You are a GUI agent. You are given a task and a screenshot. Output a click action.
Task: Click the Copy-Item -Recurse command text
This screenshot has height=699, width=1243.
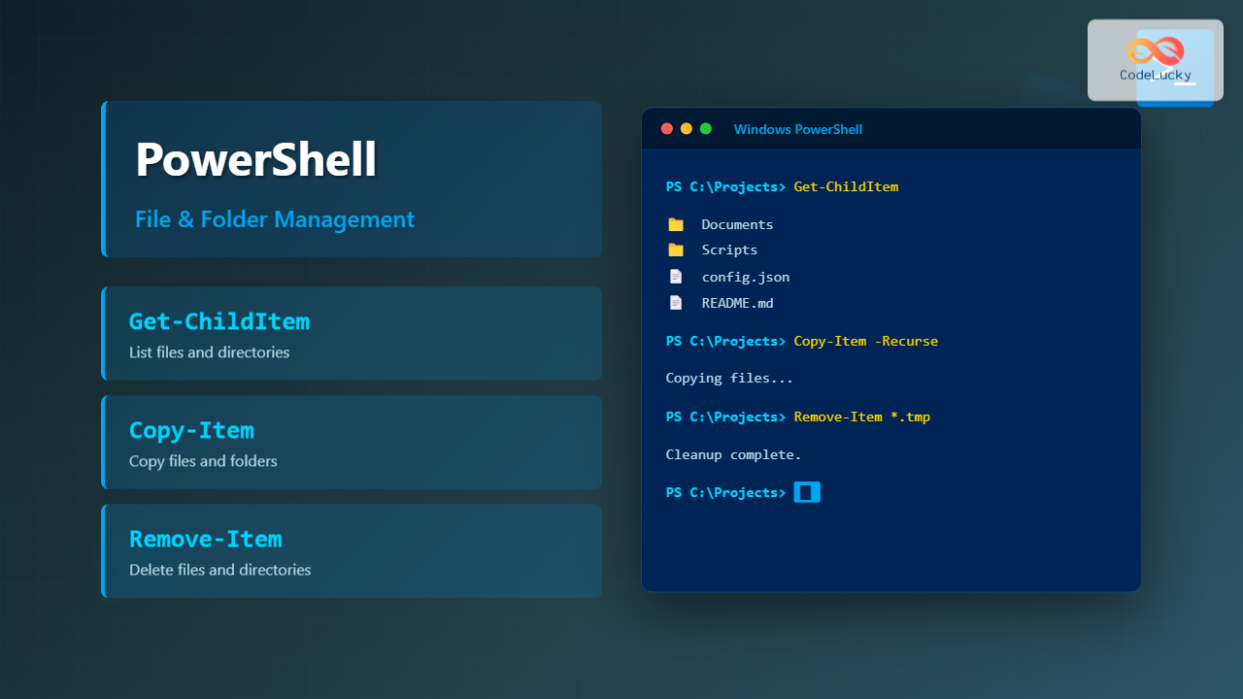tap(865, 341)
